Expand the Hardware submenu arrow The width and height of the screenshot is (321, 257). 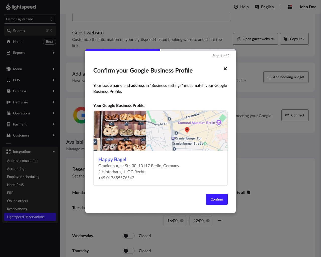tap(54, 102)
